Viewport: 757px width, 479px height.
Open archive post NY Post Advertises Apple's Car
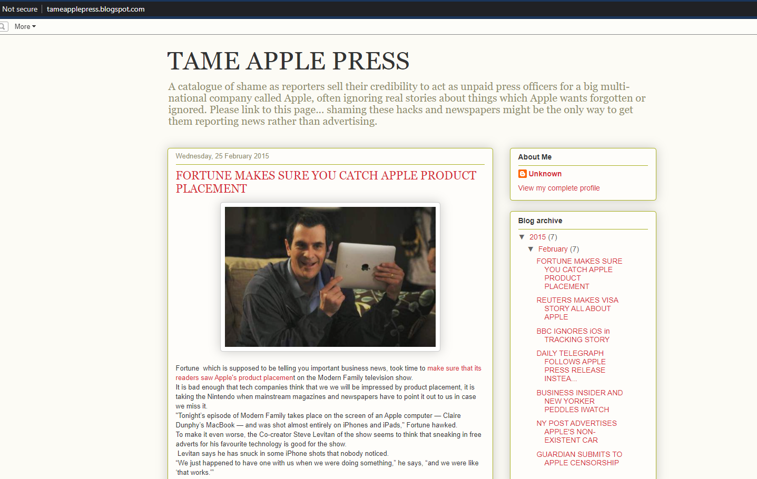[576, 432]
